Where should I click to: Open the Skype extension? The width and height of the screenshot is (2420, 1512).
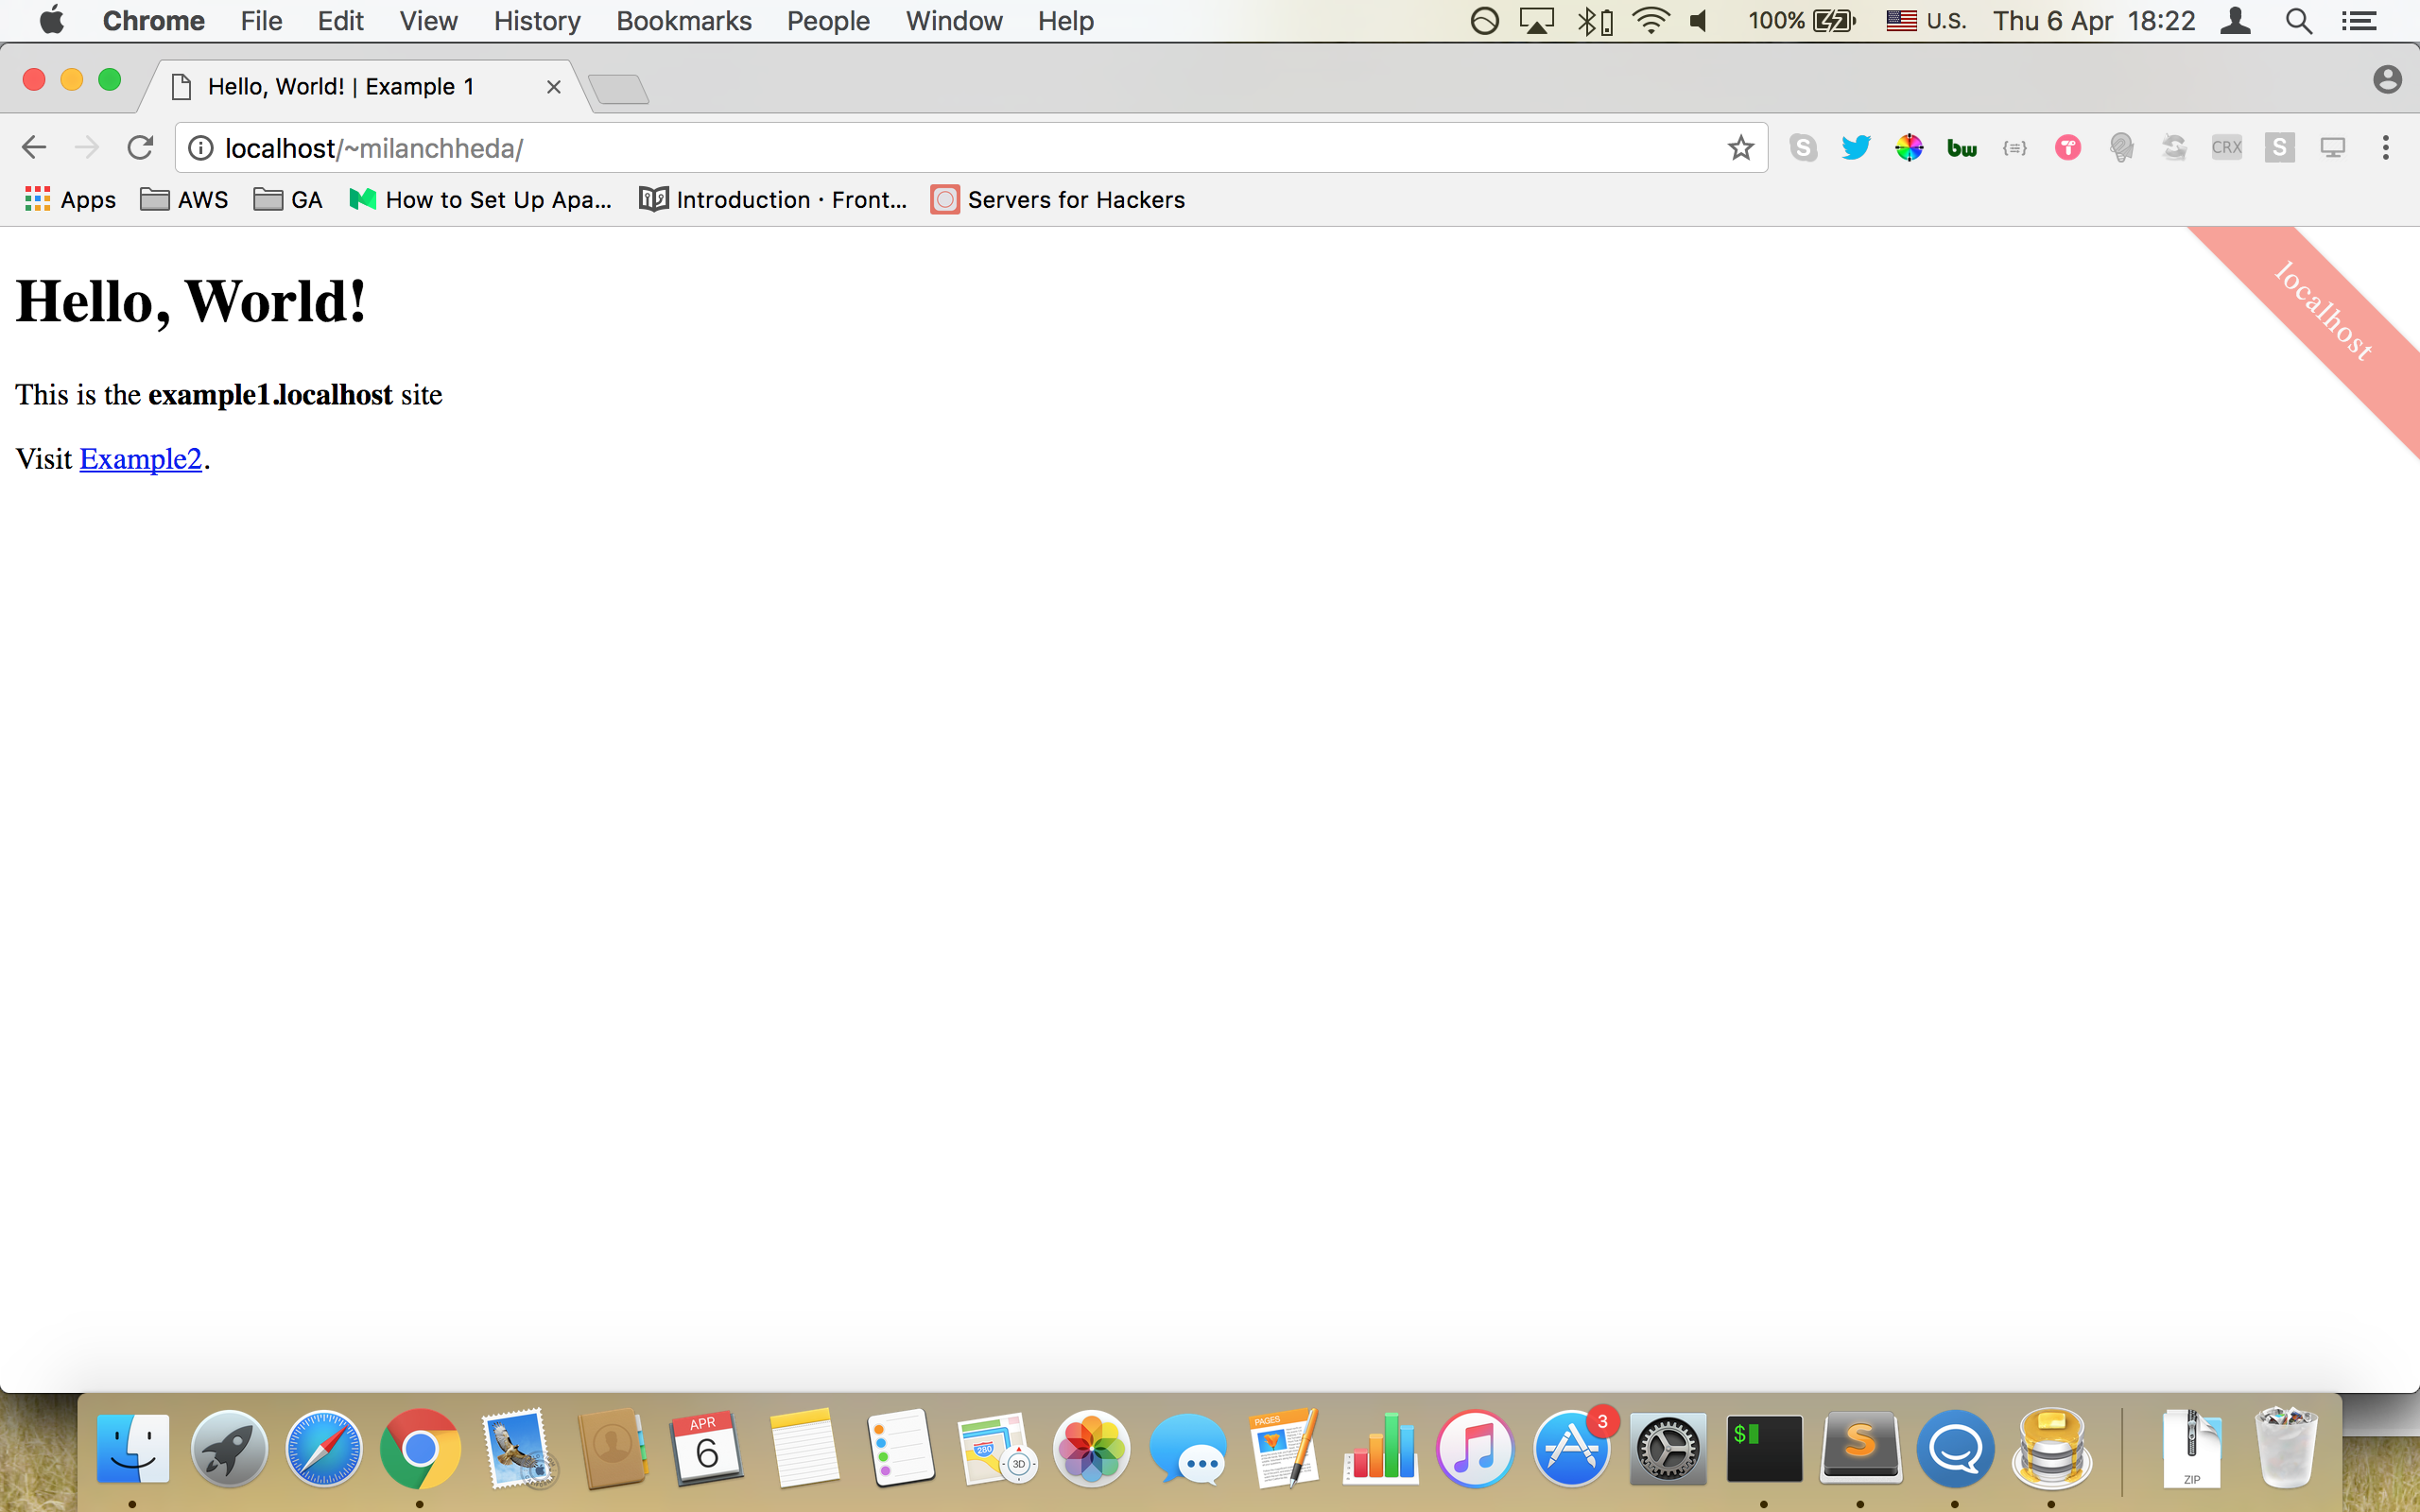coord(1803,147)
